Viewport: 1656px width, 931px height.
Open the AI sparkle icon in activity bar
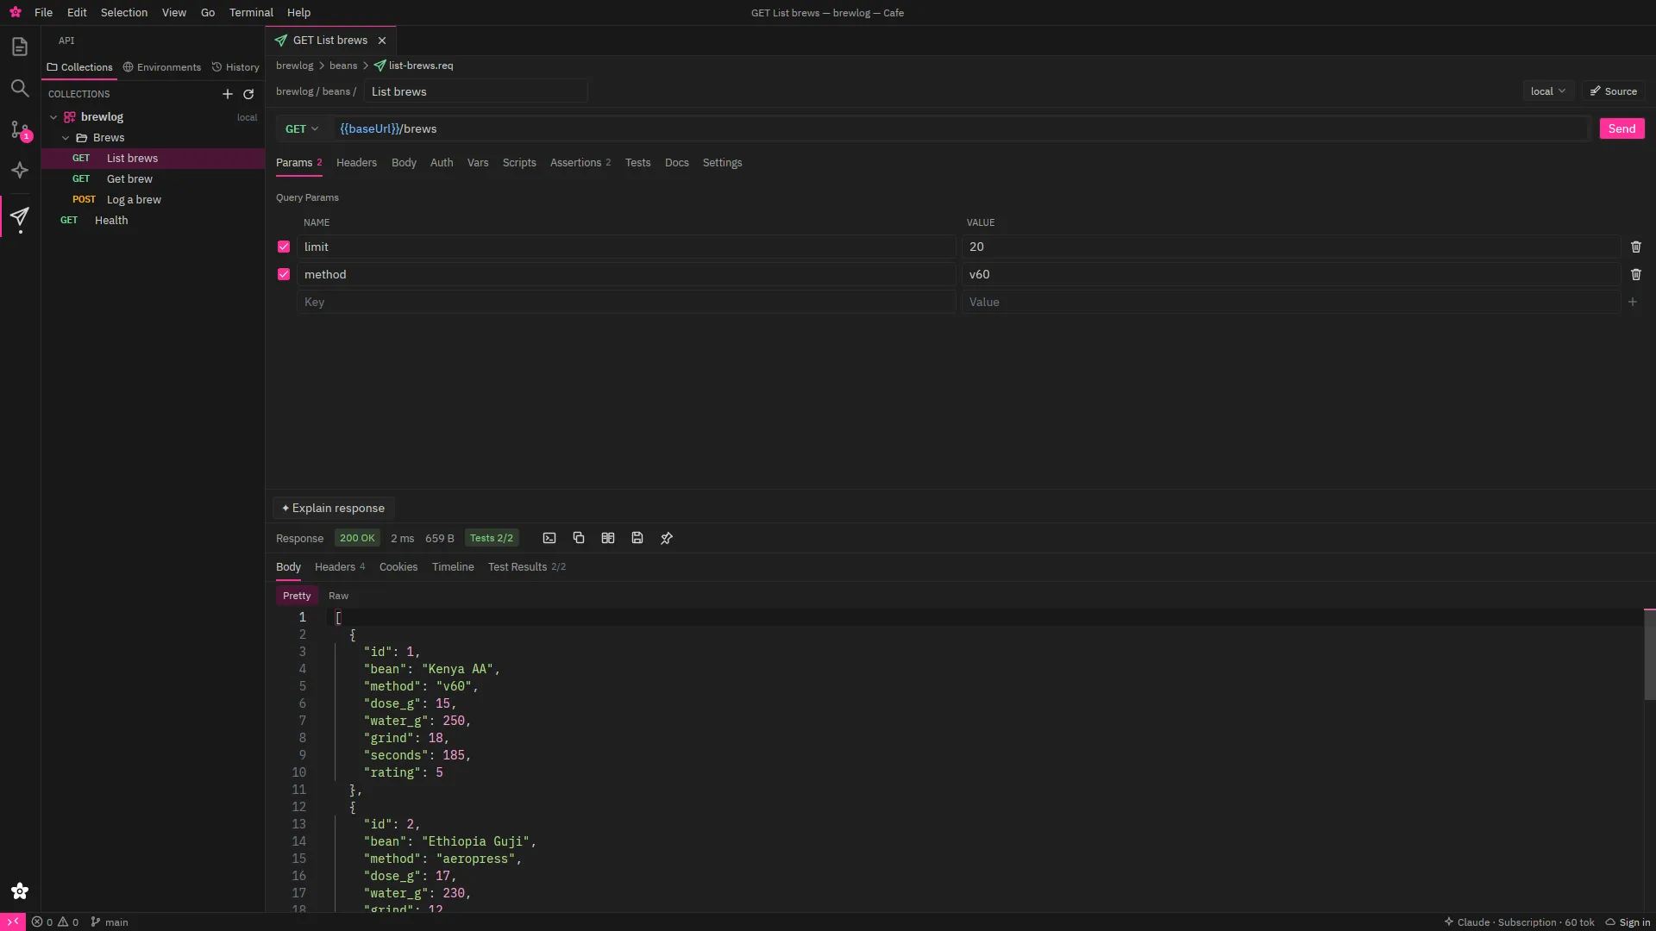click(x=20, y=171)
